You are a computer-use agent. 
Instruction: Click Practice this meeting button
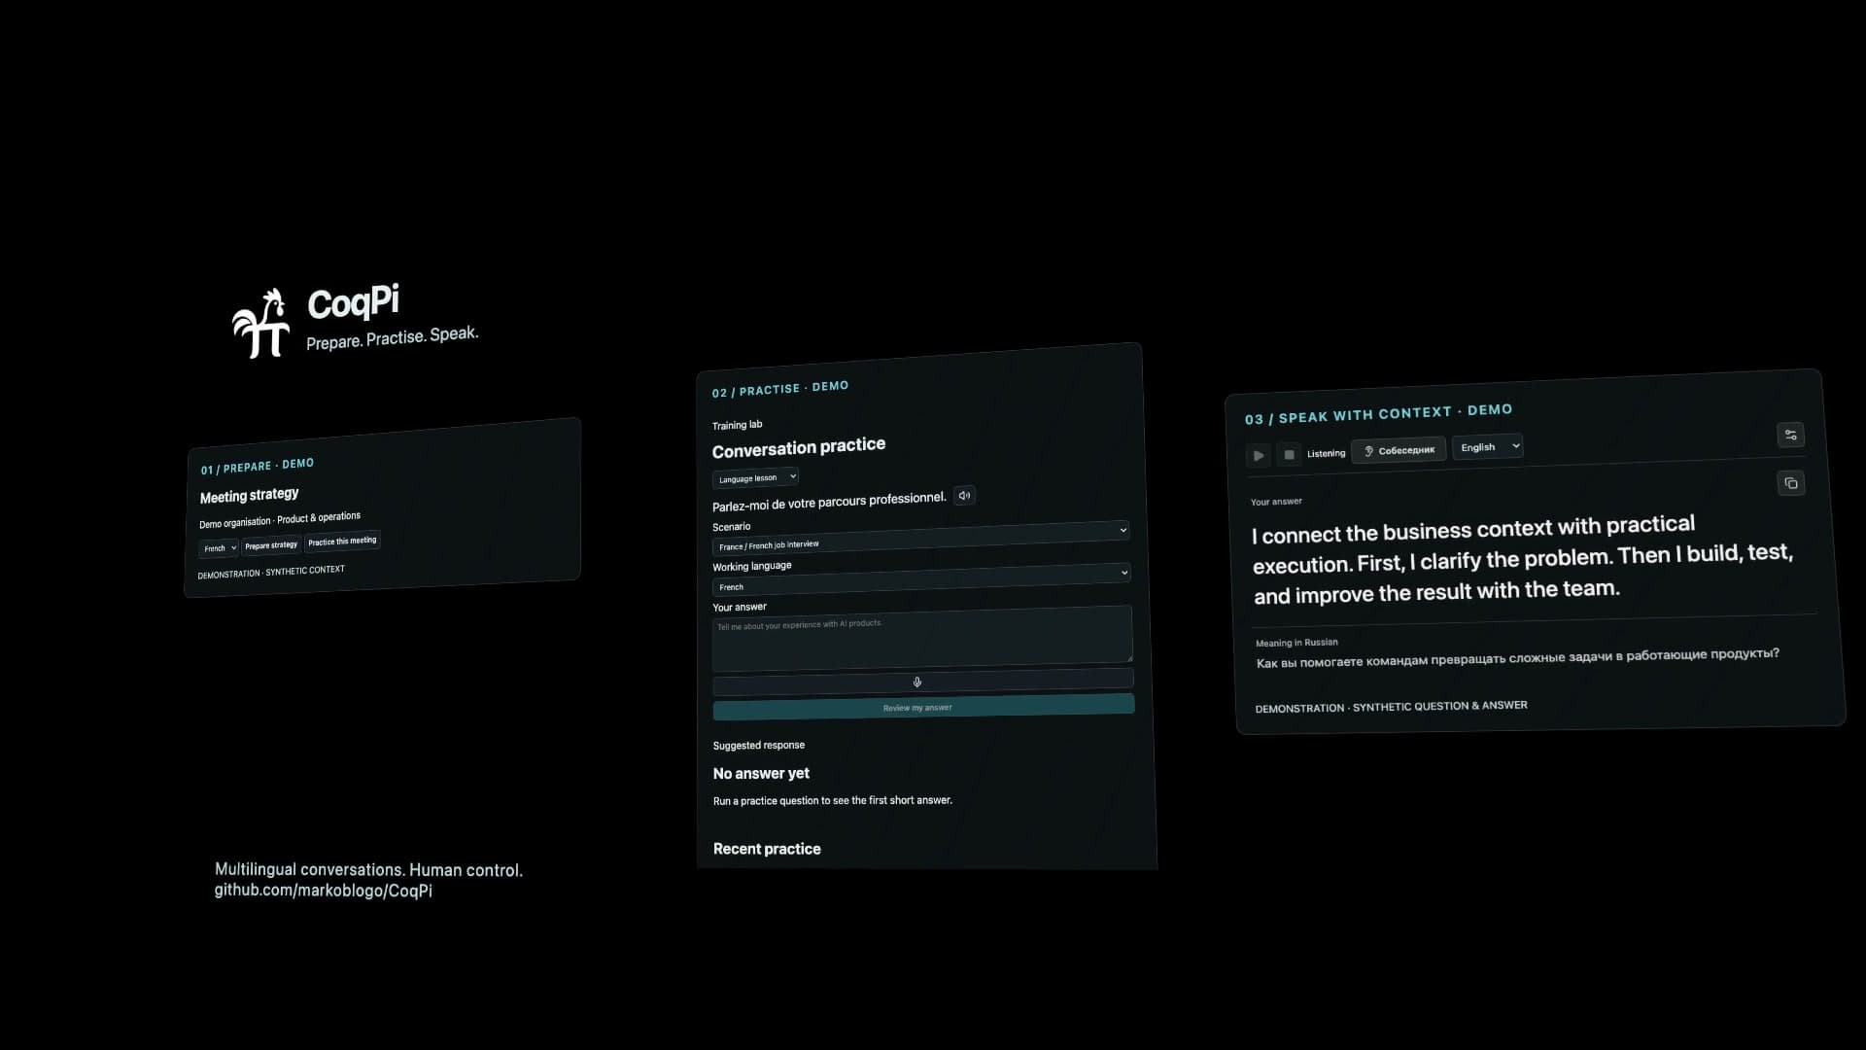342,542
